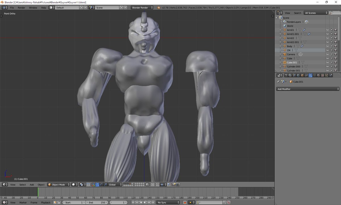This screenshot has height=205, width=341.
Task: Open the Material properties tab sphere icon
Action: (319, 75)
